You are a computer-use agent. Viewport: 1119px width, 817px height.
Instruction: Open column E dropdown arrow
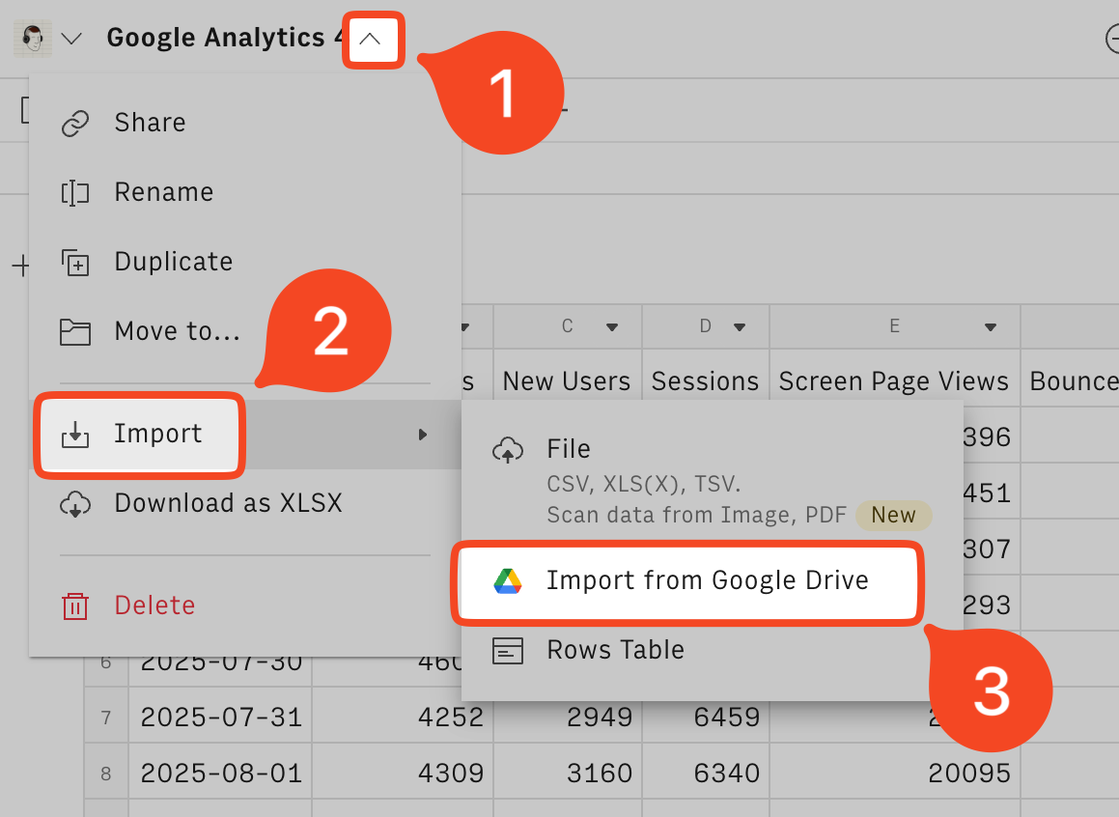click(x=990, y=327)
